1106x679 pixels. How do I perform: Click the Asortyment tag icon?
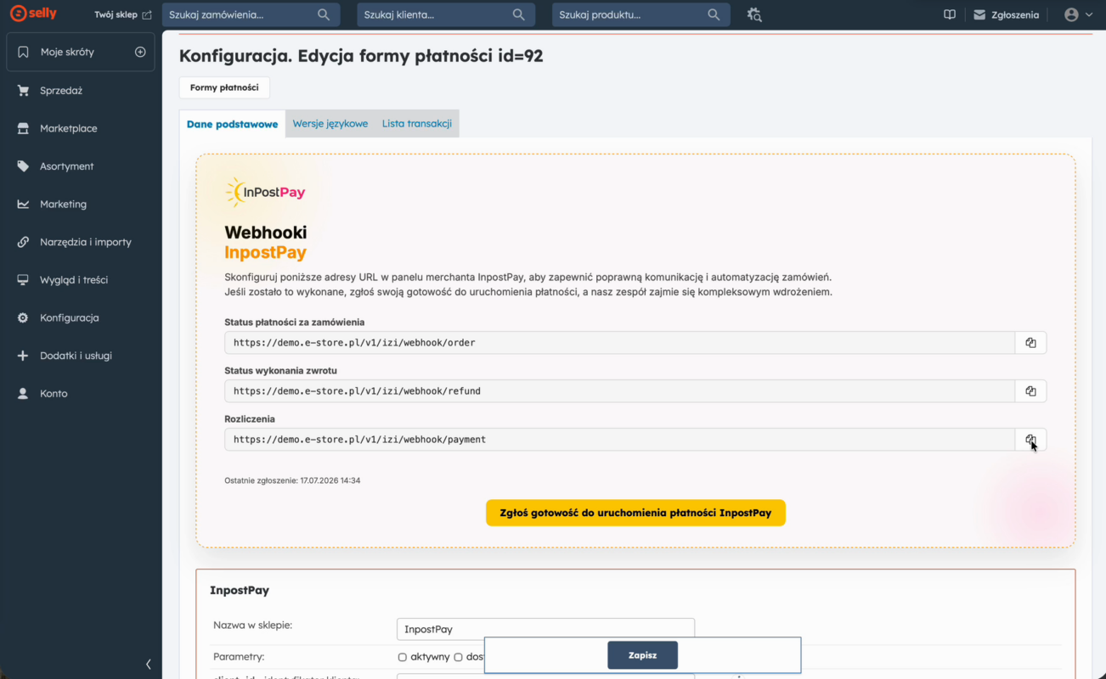pyautogui.click(x=23, y=166)
